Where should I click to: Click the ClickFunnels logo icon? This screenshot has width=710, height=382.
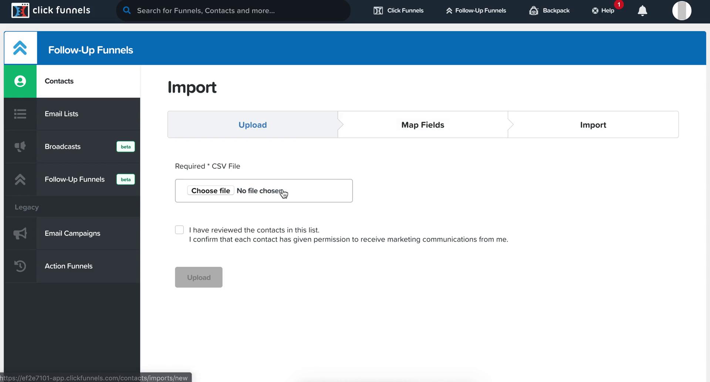point(20,10)
